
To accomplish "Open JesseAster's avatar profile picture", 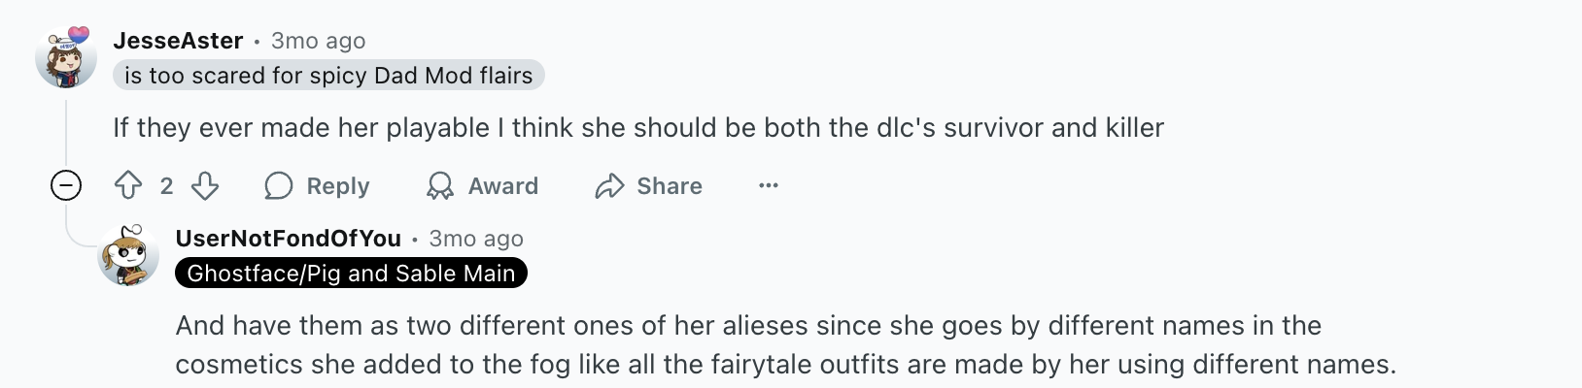I will click(66, 57).
